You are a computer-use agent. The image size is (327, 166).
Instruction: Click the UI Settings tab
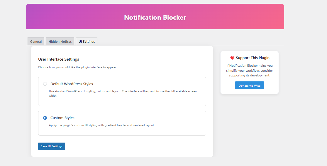(x=87, y=42)
